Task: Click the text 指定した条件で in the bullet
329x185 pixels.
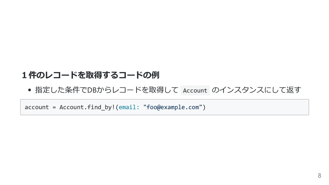Action: pyautogui.click(x=61, y=90)
